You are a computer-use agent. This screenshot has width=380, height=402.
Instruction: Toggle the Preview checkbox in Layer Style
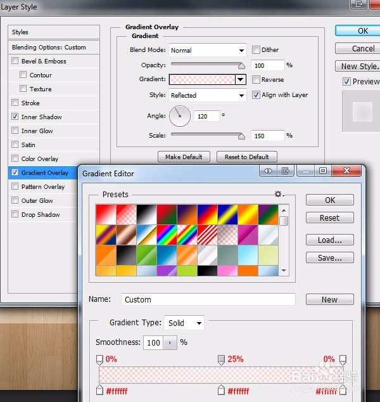pyautogui.click(x=346, y=82)
